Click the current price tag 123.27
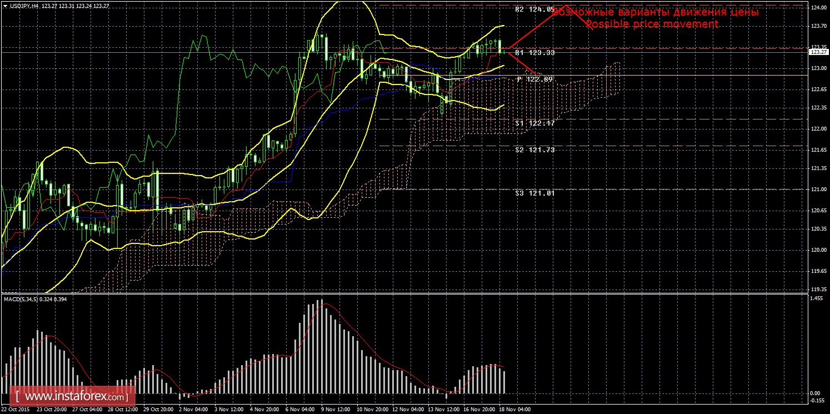 coord(817,52)
